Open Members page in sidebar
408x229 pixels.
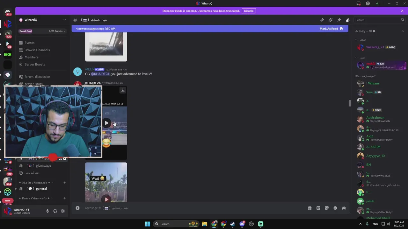(x=43, y=57)
